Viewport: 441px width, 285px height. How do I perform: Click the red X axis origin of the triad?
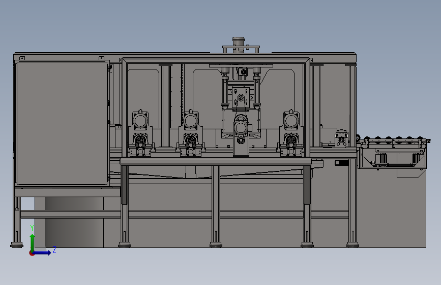pyautogui.click(x=32, y=253)
